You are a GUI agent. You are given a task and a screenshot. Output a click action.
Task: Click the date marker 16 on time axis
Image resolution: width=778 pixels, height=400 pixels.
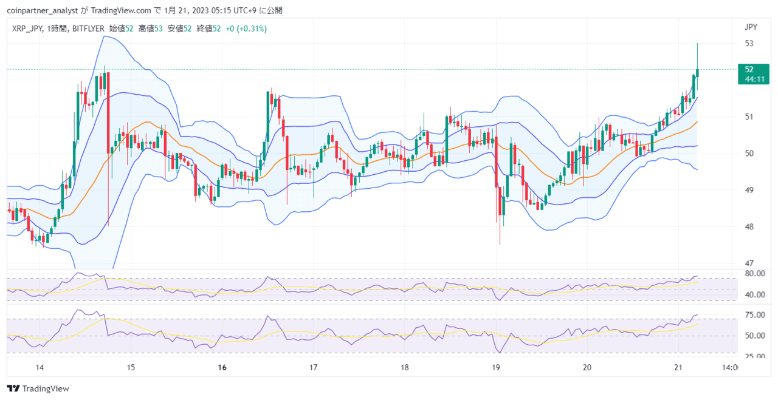[222, 367]
